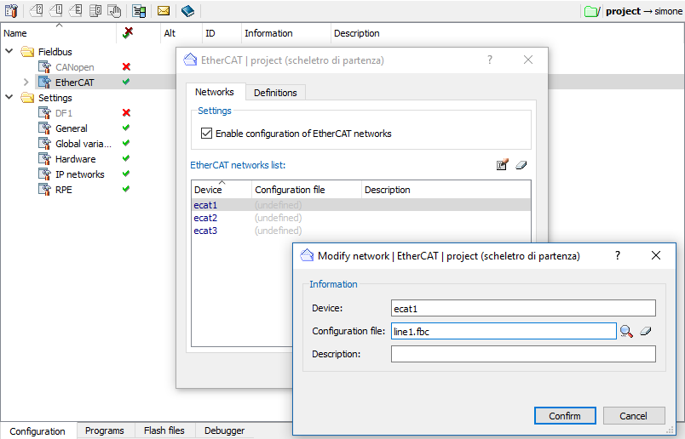685x439 pixels.
Task: Open the blue book help icon
Action: (187, 10)
